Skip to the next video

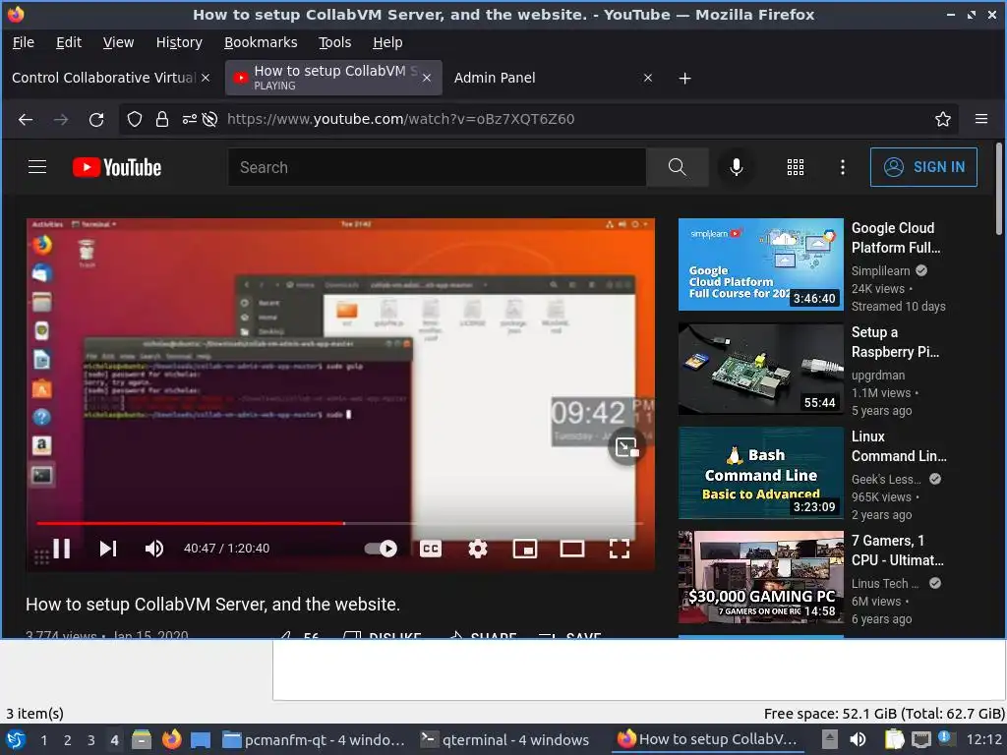[108, 549]
